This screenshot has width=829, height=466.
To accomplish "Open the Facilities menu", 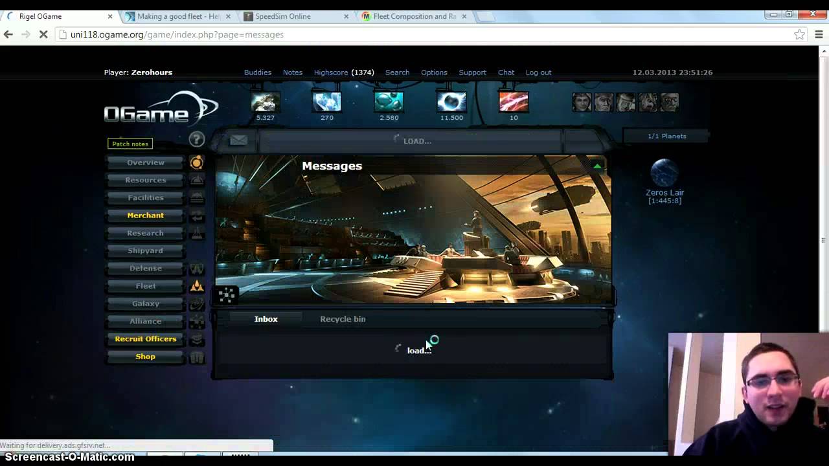I will 146,197.
